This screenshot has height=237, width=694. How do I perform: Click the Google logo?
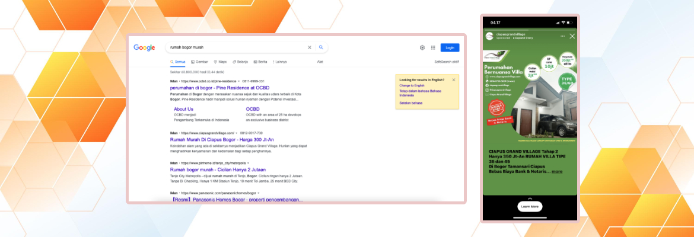coord(144,48)
